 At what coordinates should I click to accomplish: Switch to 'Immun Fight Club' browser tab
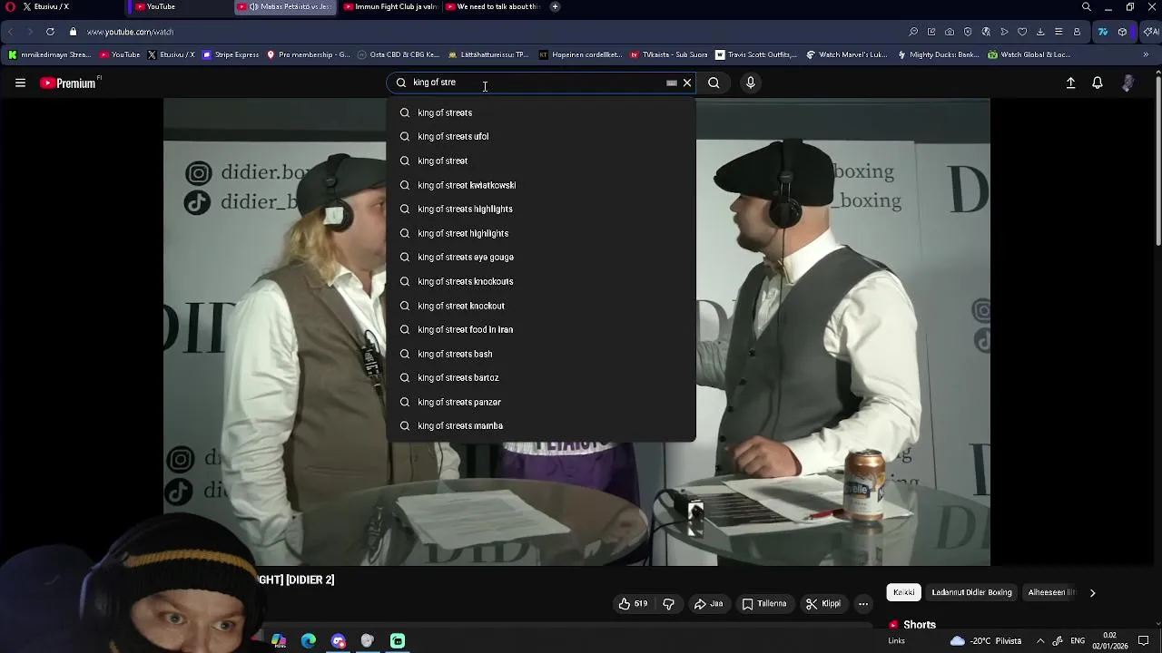click(390, 6)
